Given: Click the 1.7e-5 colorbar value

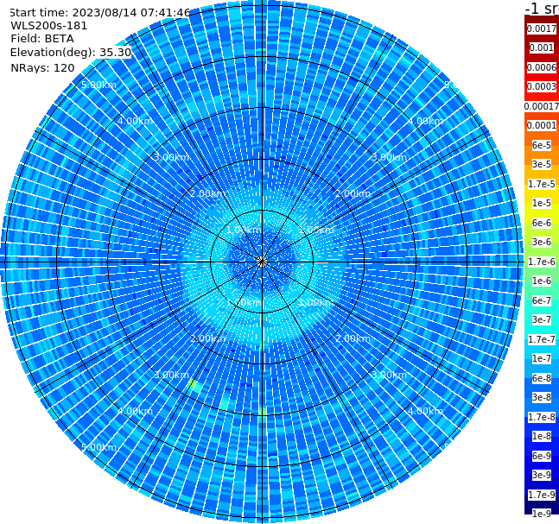Looking at the screenshot, I should coord(542,184).
